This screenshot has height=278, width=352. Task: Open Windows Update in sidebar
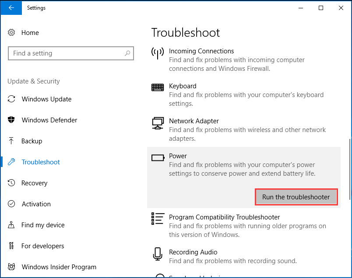click(x=46, y=99)
